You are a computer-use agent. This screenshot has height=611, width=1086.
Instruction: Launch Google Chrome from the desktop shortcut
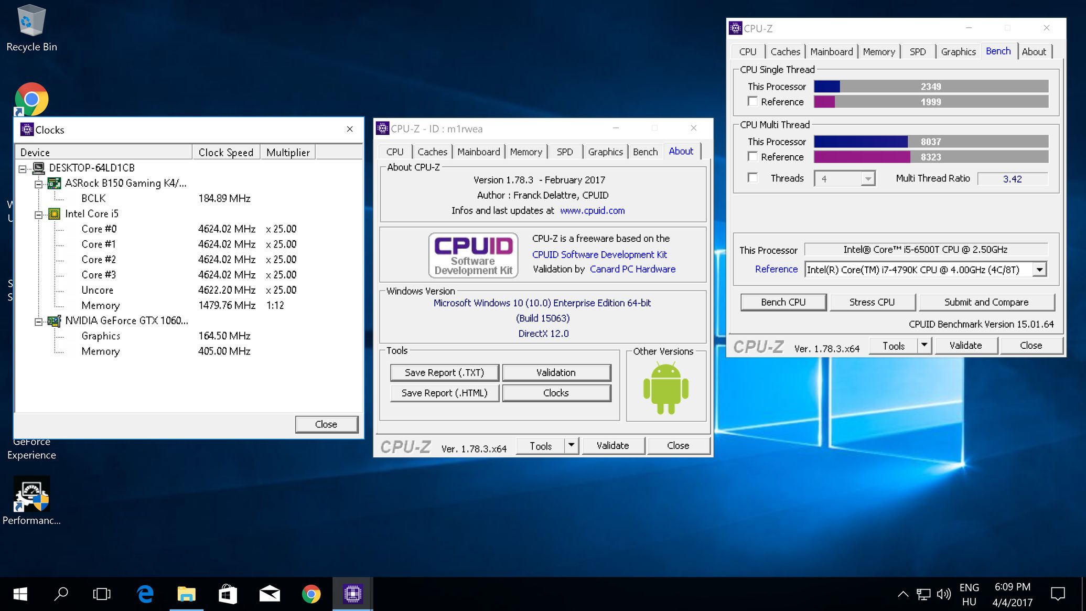pos(31,99)
